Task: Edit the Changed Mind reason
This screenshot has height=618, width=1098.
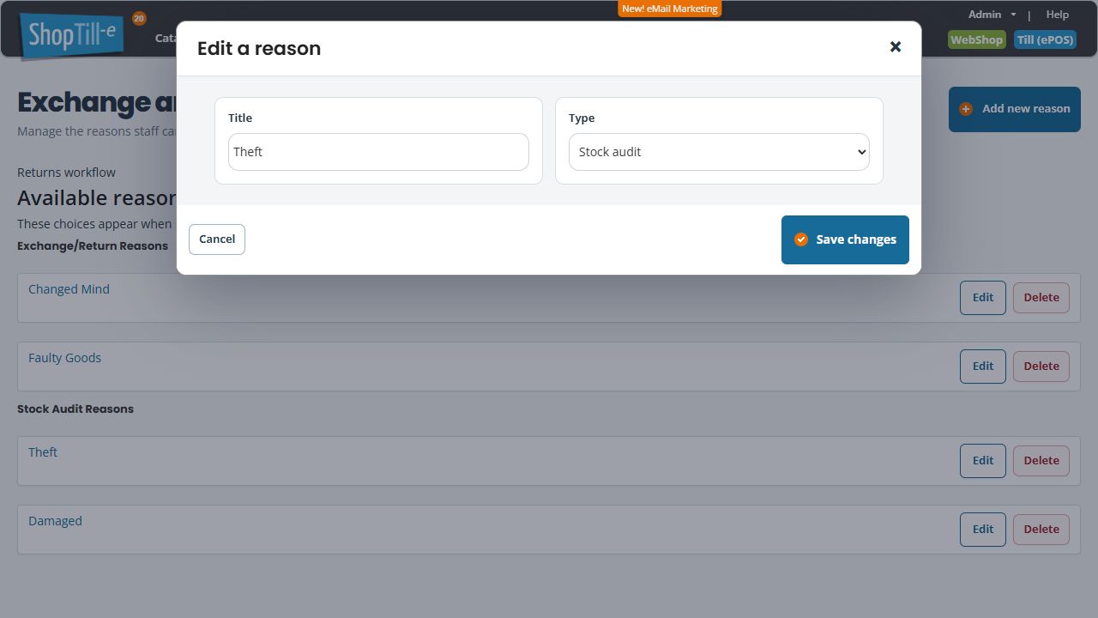Action: point(983,298)
